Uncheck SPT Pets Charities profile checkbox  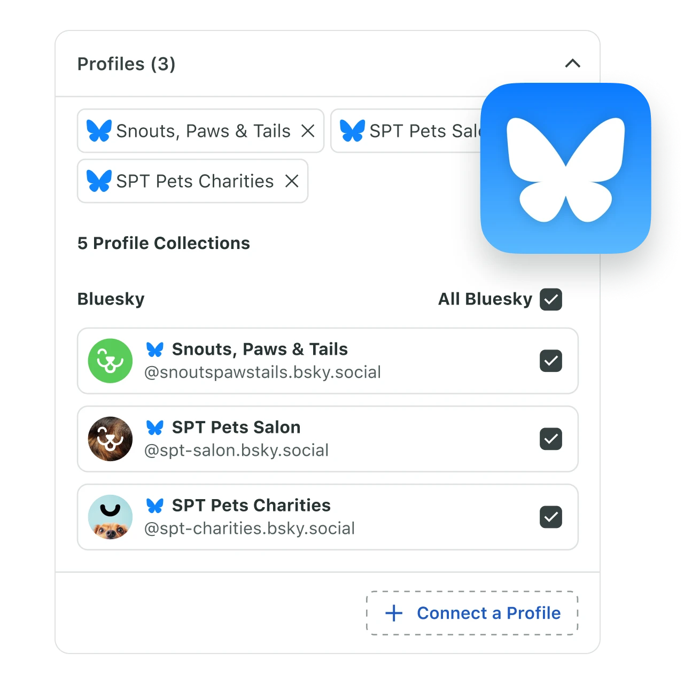pyautogui.click(x=551, y=517)
